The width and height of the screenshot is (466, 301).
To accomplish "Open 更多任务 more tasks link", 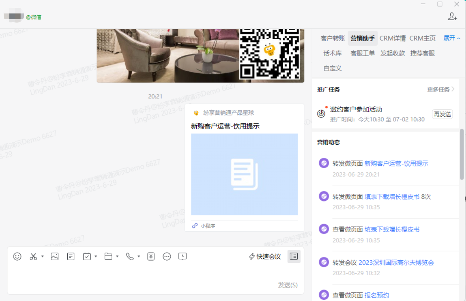I will 441,89.
